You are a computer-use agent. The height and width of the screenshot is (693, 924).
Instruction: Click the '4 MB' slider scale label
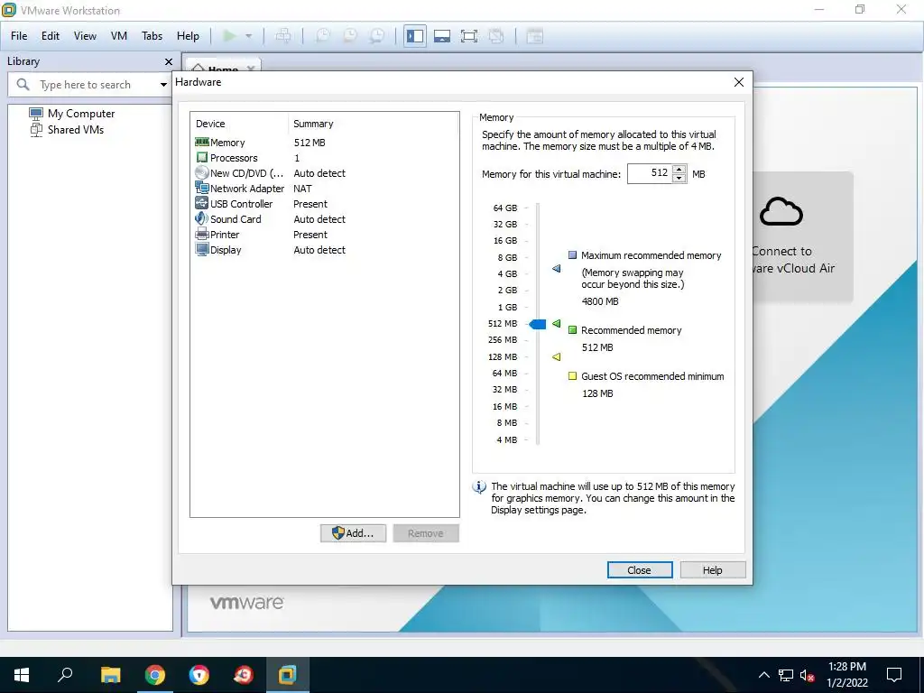tap(507, 439)
